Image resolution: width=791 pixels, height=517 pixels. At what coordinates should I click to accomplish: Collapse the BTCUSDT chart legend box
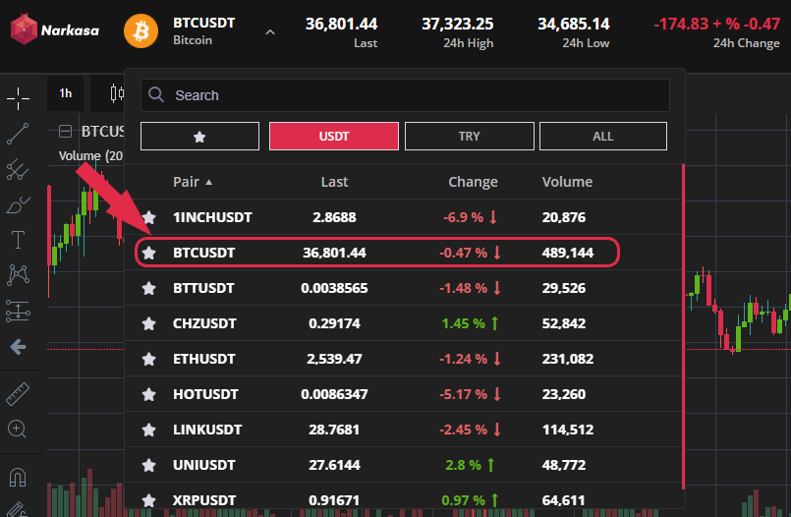coord(65,132)
